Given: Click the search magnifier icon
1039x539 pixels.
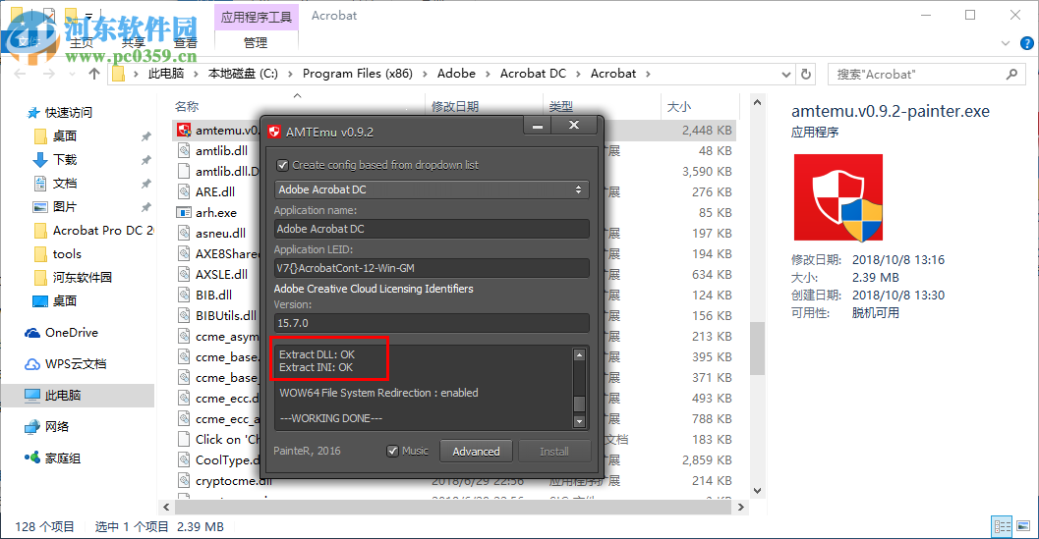Looking at the screenshot, I should pyautogui.click(x=1011, y=75).
